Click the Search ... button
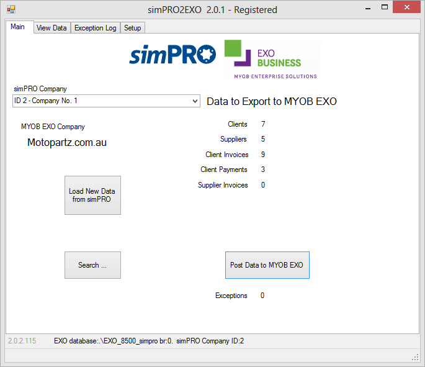425x367 pixels. (92, 265)
